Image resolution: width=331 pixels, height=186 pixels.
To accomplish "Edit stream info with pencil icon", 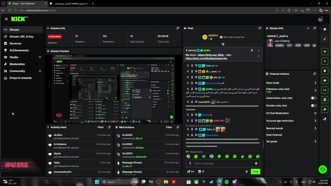I will coord(308,28).
